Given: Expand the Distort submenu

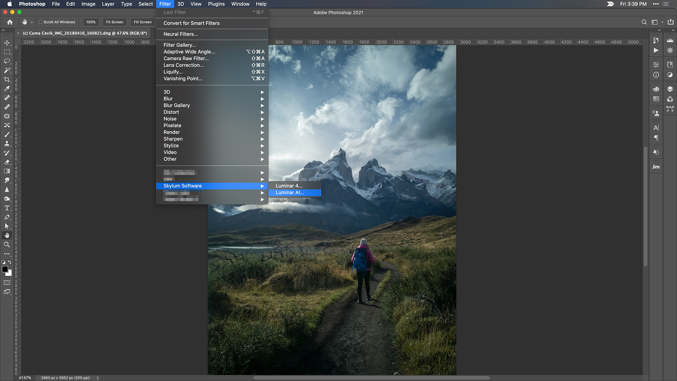Looking at the screenshot, I should [x=171, y=111].
